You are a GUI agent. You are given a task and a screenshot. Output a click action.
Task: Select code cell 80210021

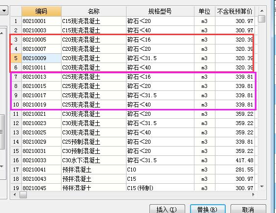42,114
